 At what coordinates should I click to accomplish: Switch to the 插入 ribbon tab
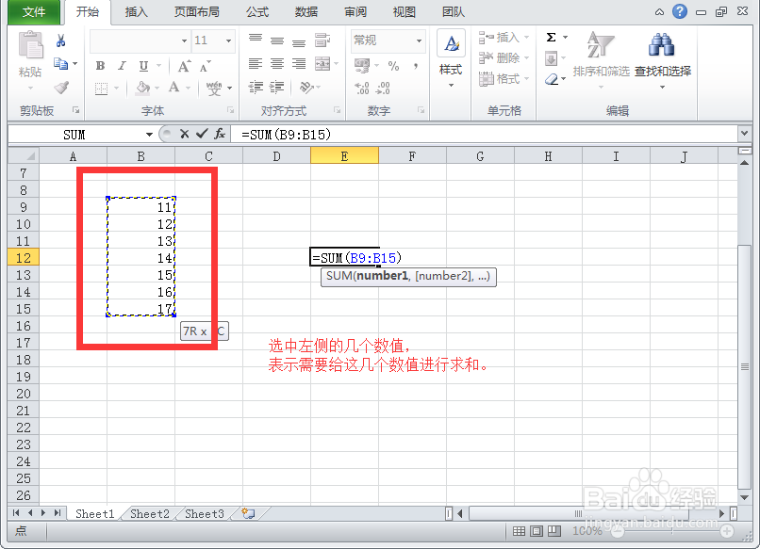(x=135, y=12)
